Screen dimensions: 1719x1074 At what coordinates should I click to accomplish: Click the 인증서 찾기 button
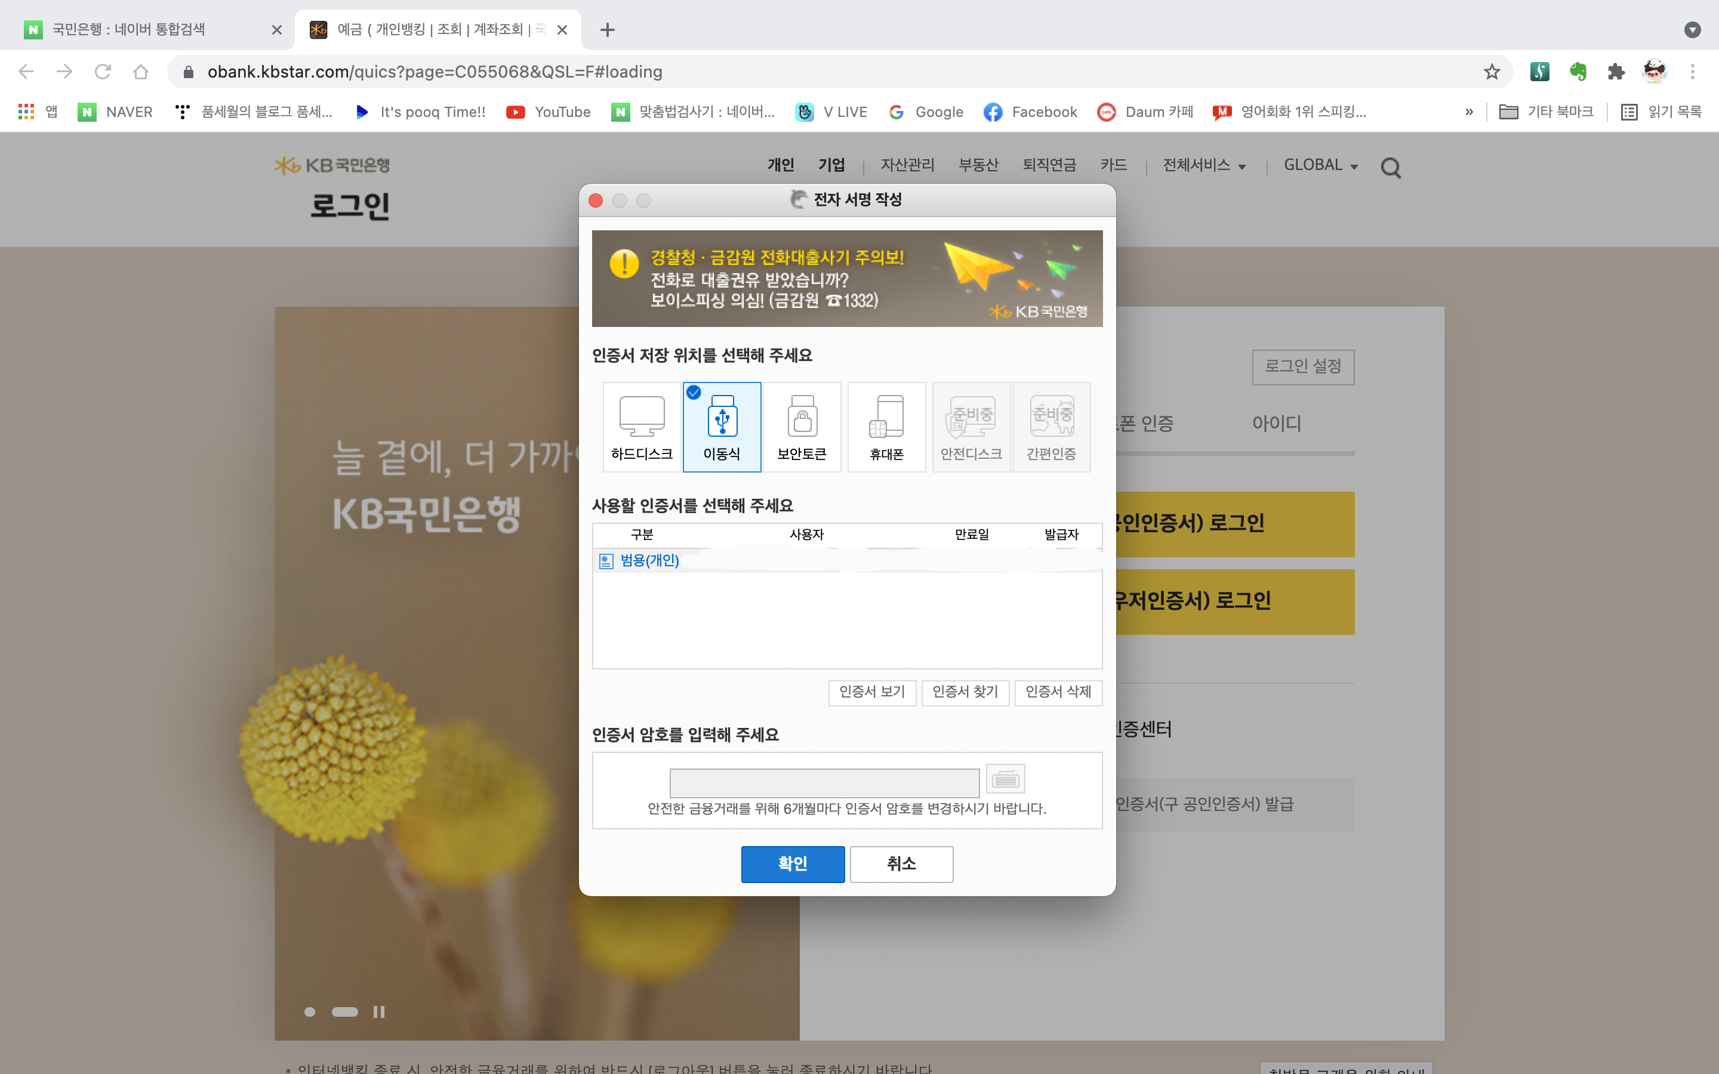[965, 691]
